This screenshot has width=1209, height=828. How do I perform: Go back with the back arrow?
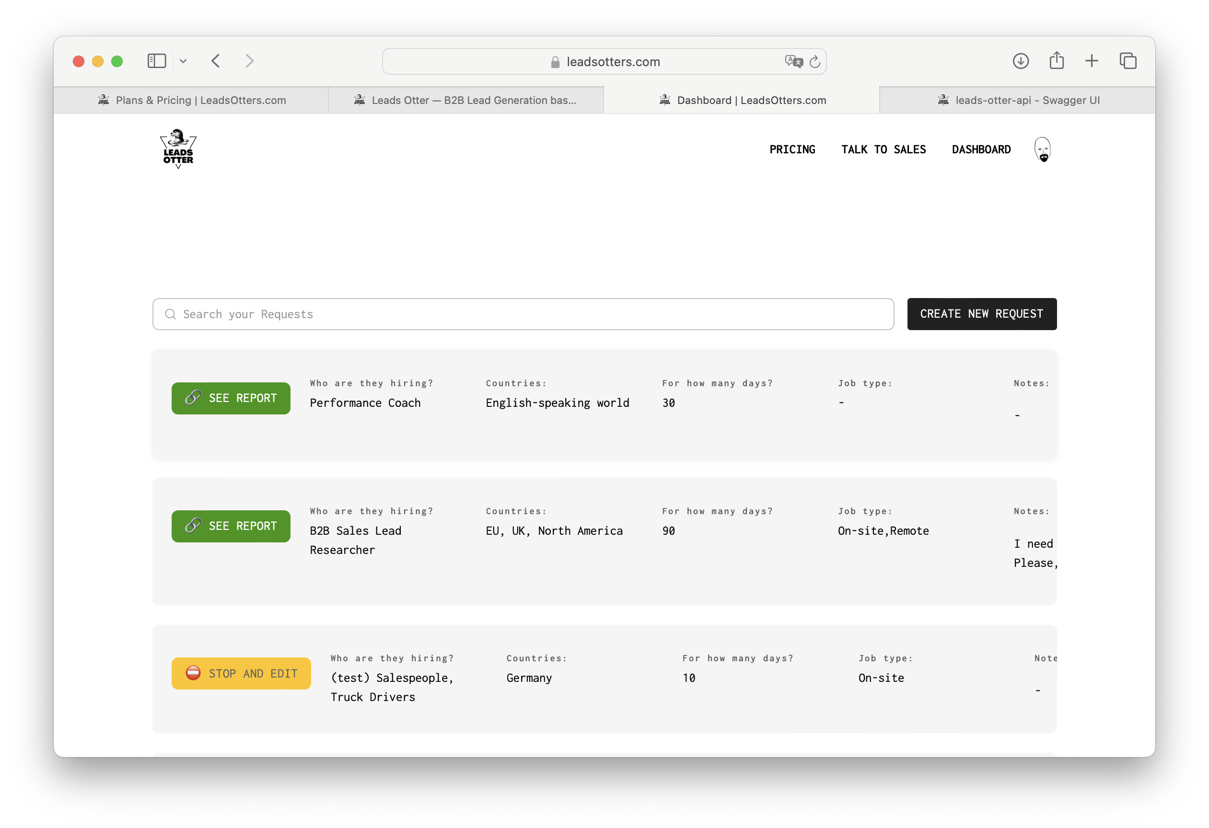(216, 61)
